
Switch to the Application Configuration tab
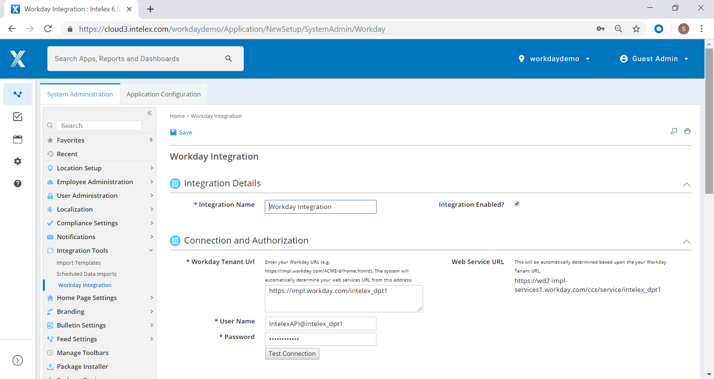(163, 94)
